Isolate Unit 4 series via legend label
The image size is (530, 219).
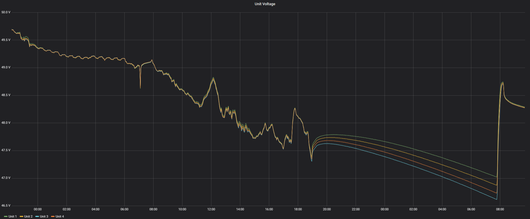(60, 216)
